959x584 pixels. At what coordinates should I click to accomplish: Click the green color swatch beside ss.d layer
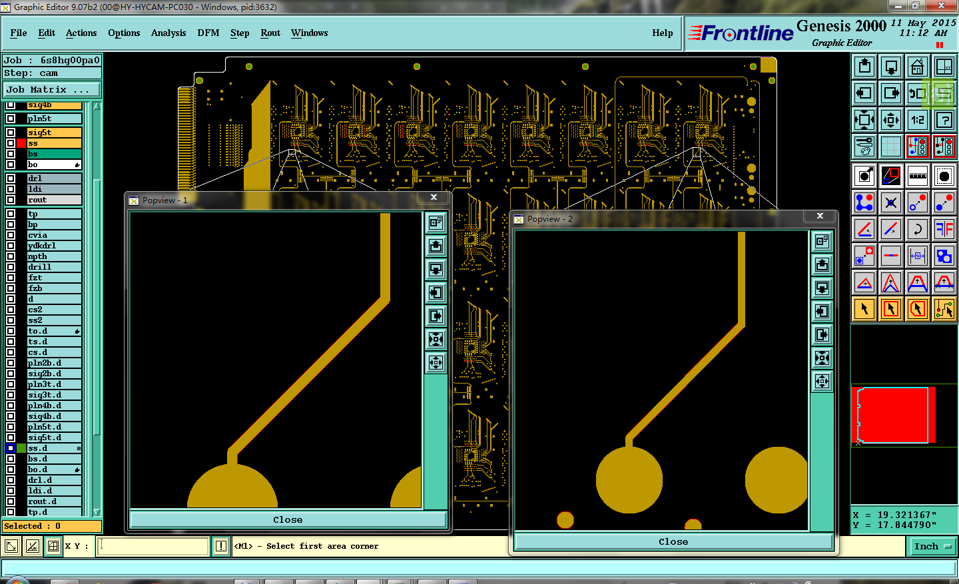click(21, 448)
